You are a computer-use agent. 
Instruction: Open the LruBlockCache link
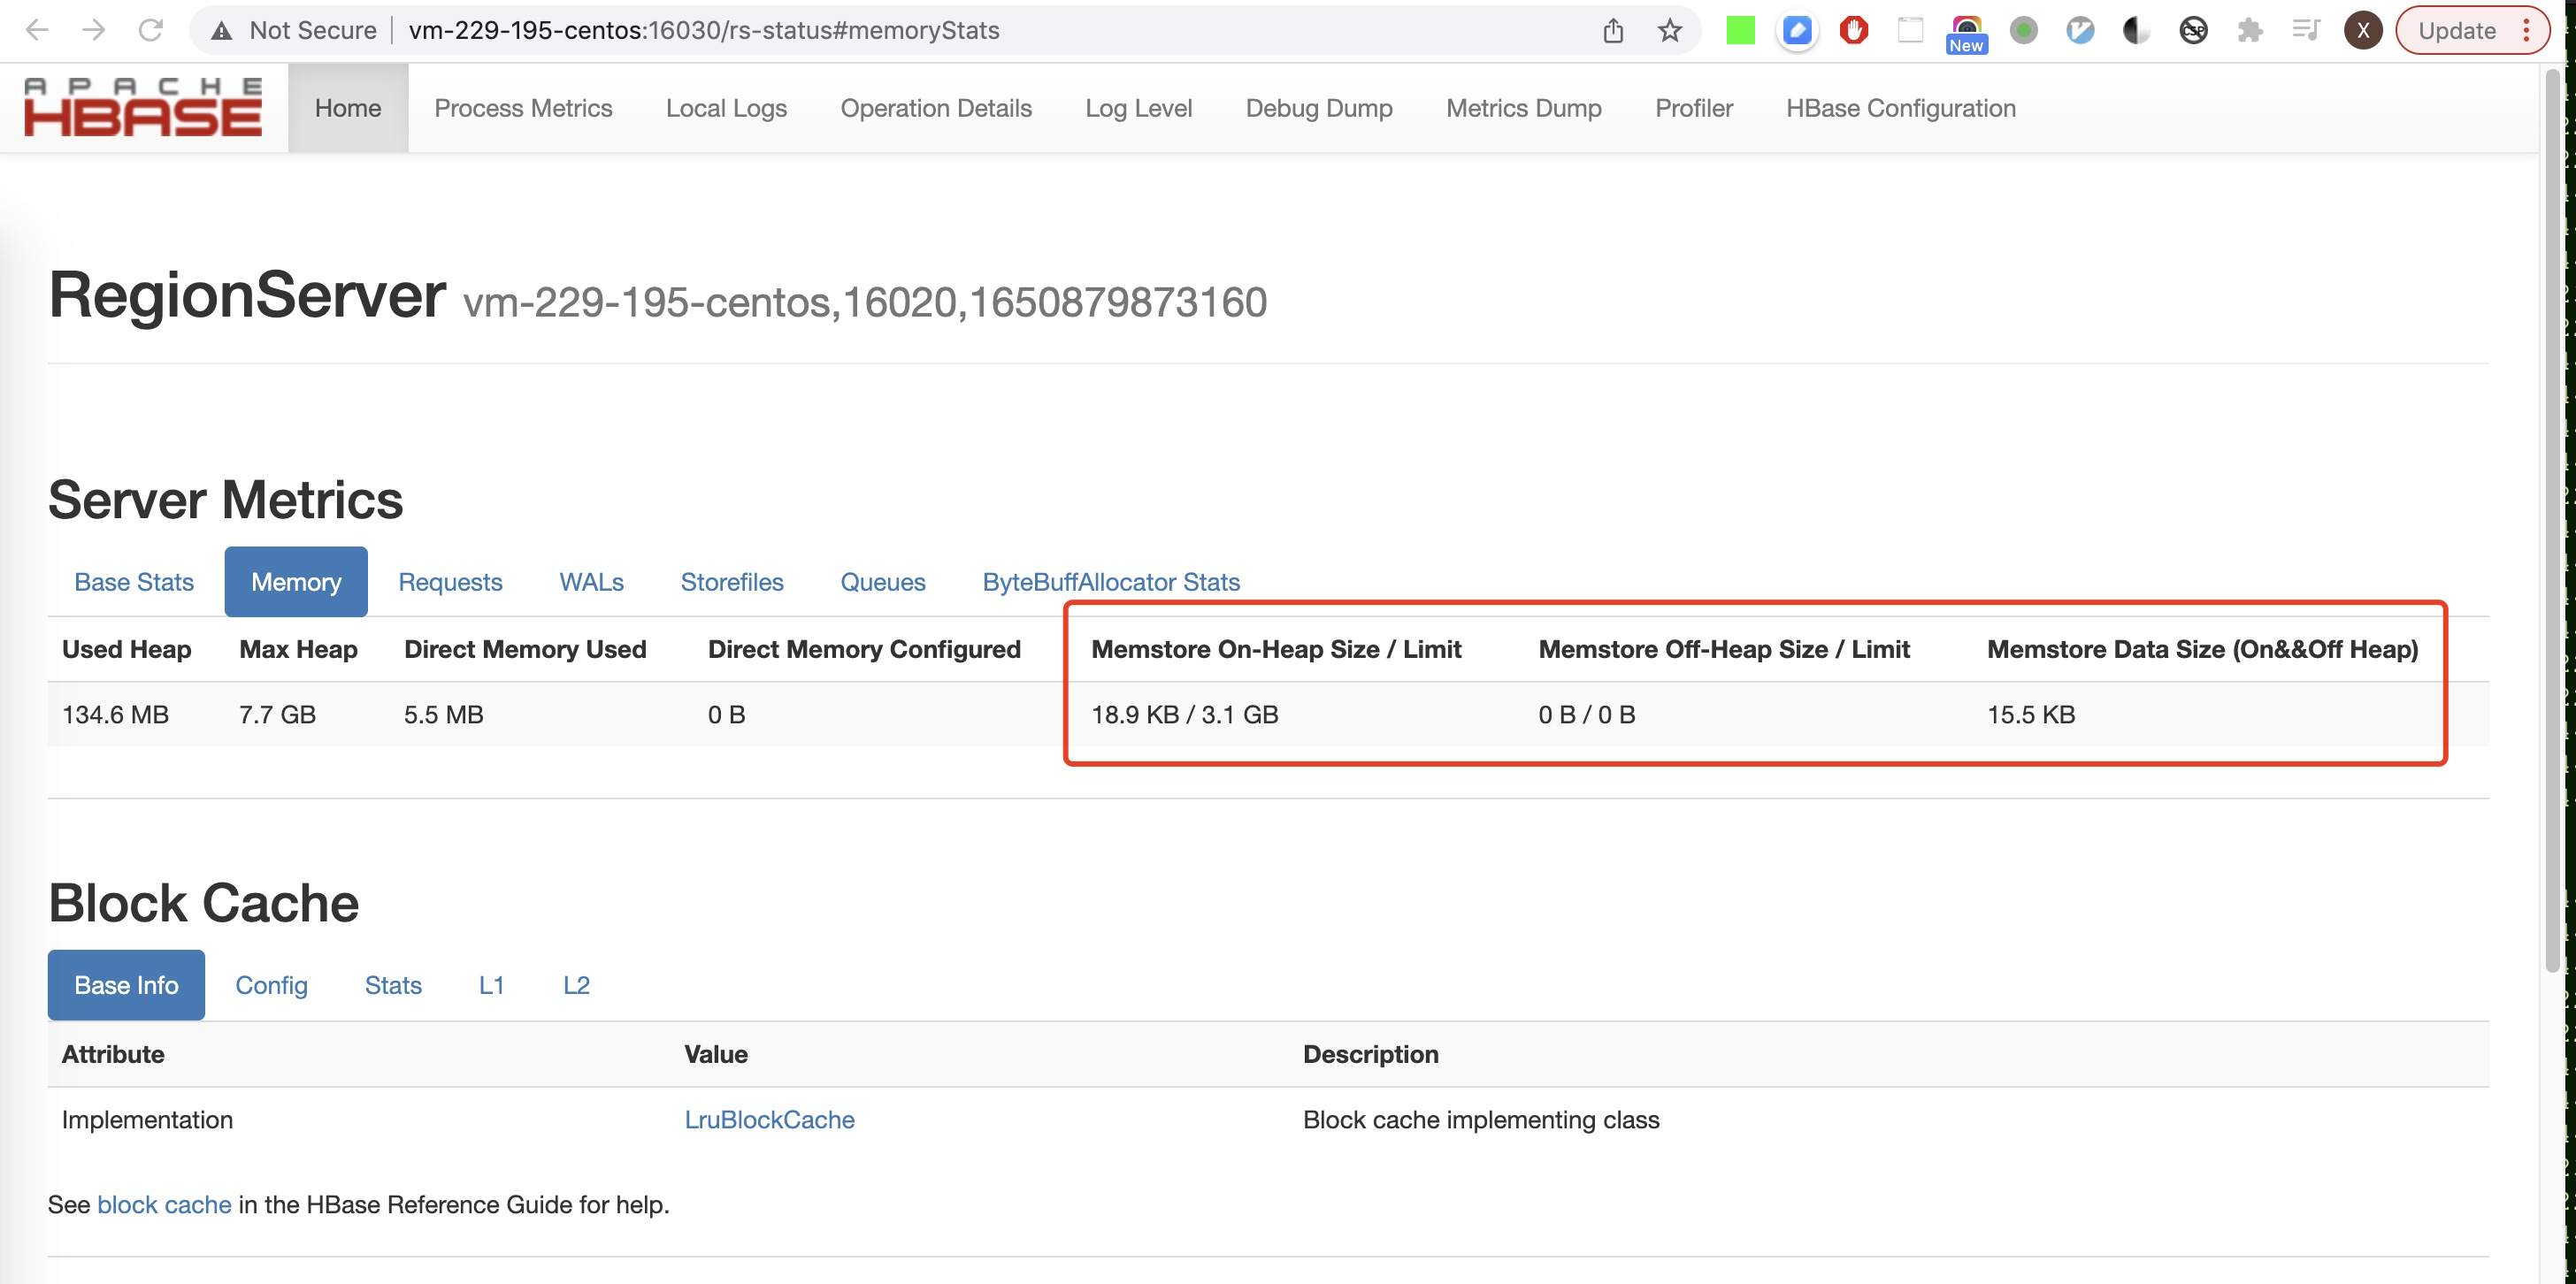[x=769, y=1119]
